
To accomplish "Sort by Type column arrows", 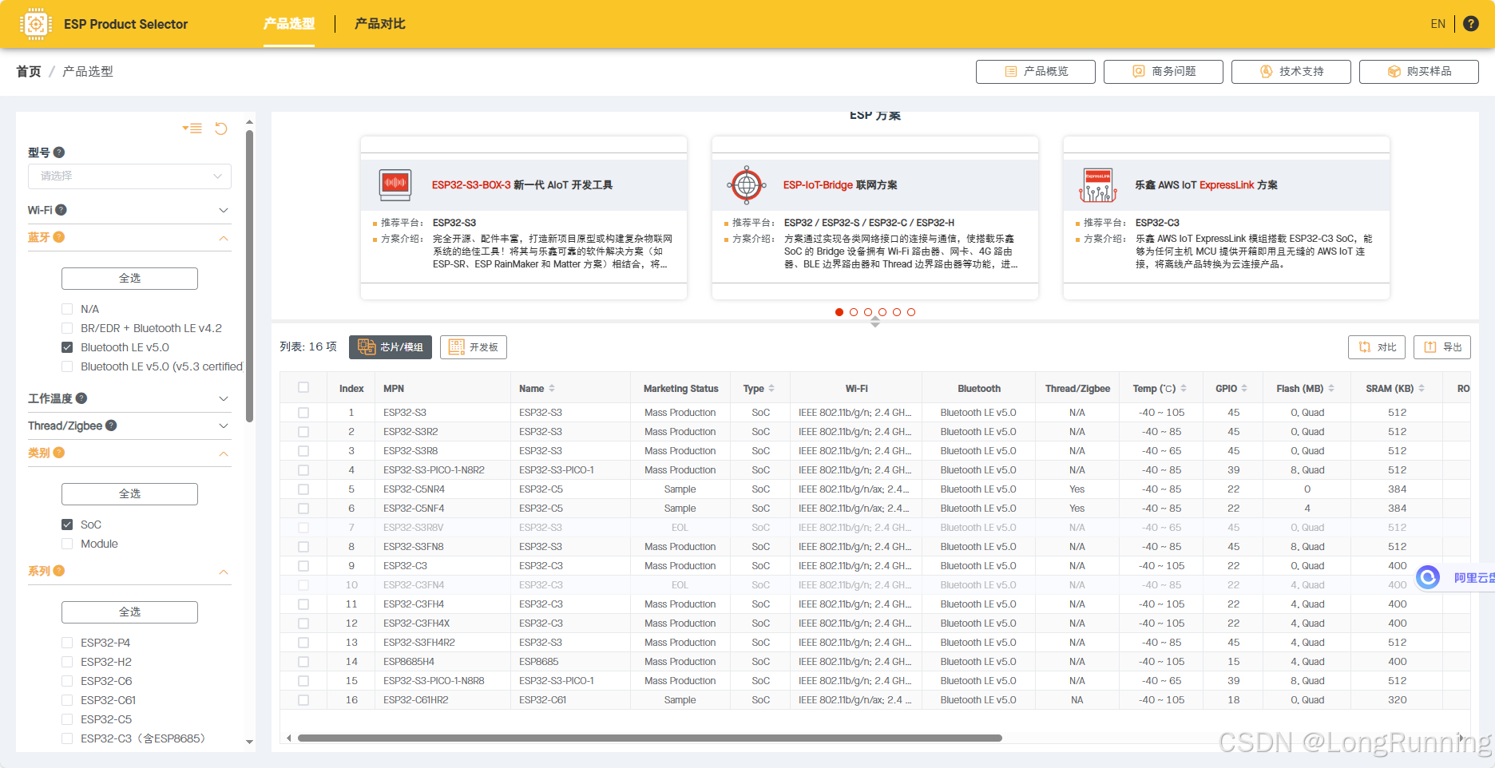I will pos(771,389).
